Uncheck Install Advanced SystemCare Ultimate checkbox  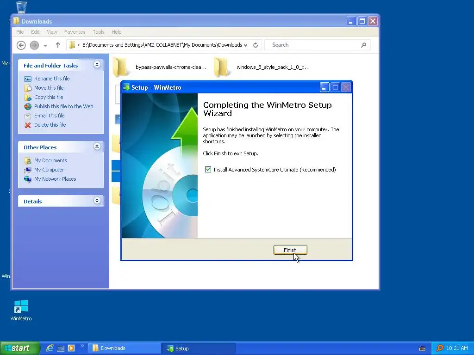tap(208, 169)
